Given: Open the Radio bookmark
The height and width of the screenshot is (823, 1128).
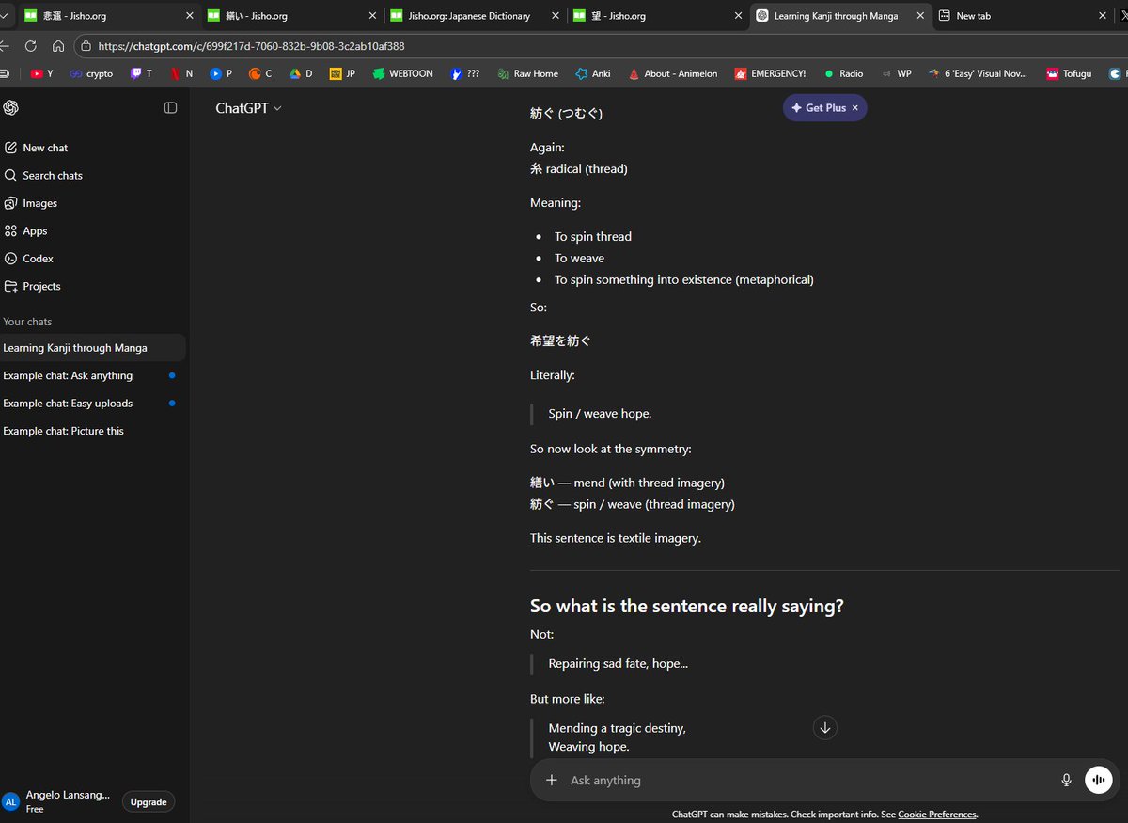Looking at the screenshot, I should point(843,73).
